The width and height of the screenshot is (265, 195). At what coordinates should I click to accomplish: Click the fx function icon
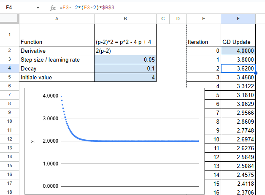pyautogui.click(x=53, y=8)
